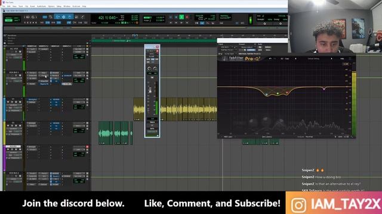Image resolution: width=382 pixels, height=214 pixels.
Task: Toggle Pro-Q 3 A/B state
Action: tap(282, 58)
